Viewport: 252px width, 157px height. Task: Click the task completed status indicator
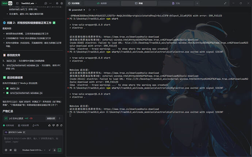pos(8,125)
